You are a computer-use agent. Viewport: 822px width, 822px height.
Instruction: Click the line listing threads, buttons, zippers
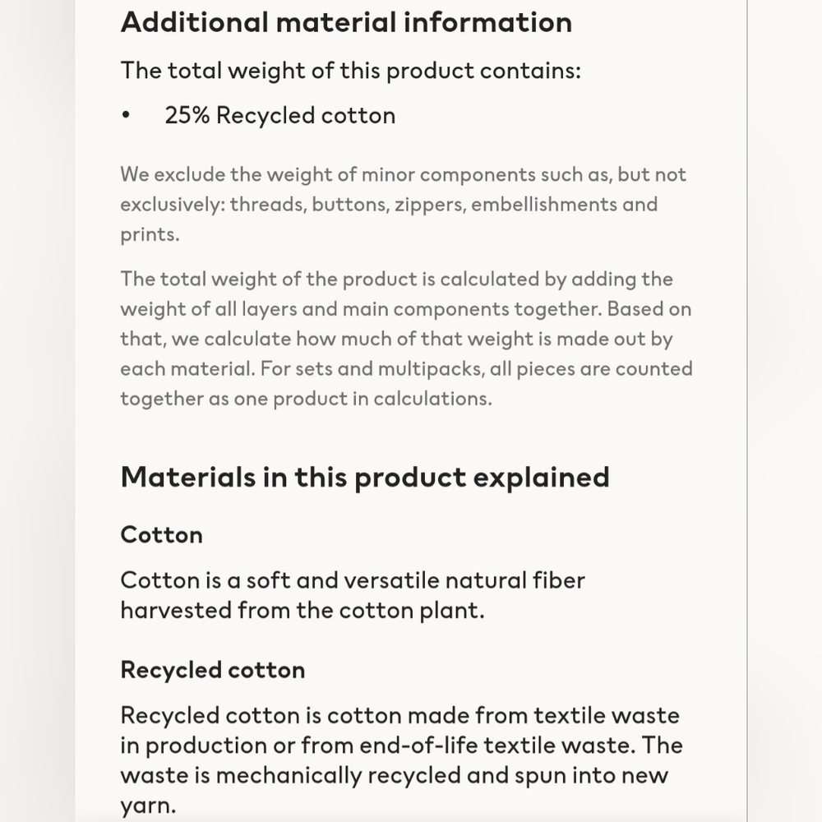pyautogui.click(x=389, y=205)
